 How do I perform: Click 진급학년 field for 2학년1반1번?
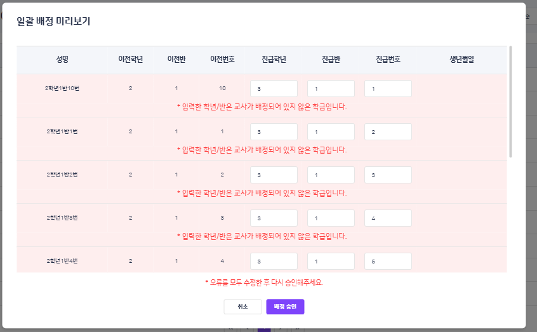[x=274, y=132]
